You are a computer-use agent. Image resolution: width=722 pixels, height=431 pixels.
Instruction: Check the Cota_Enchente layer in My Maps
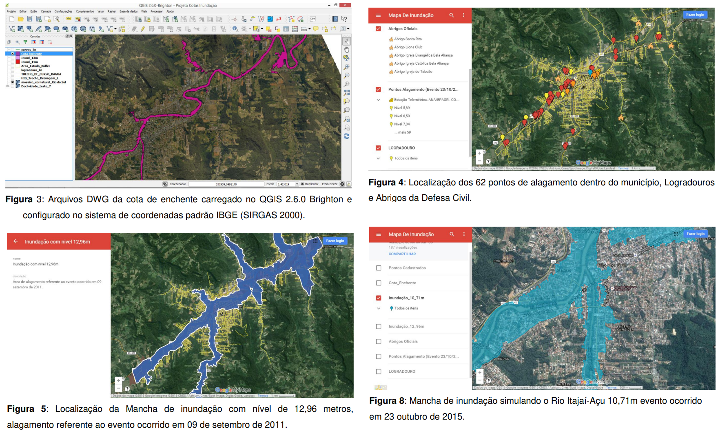pyautogui.click(x=378, y=283)
